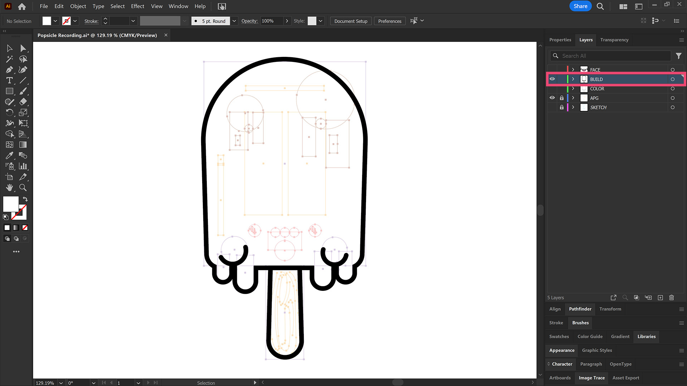
Task: Open the 5 pt. Round brush dropdown
Action: point(234,21)
